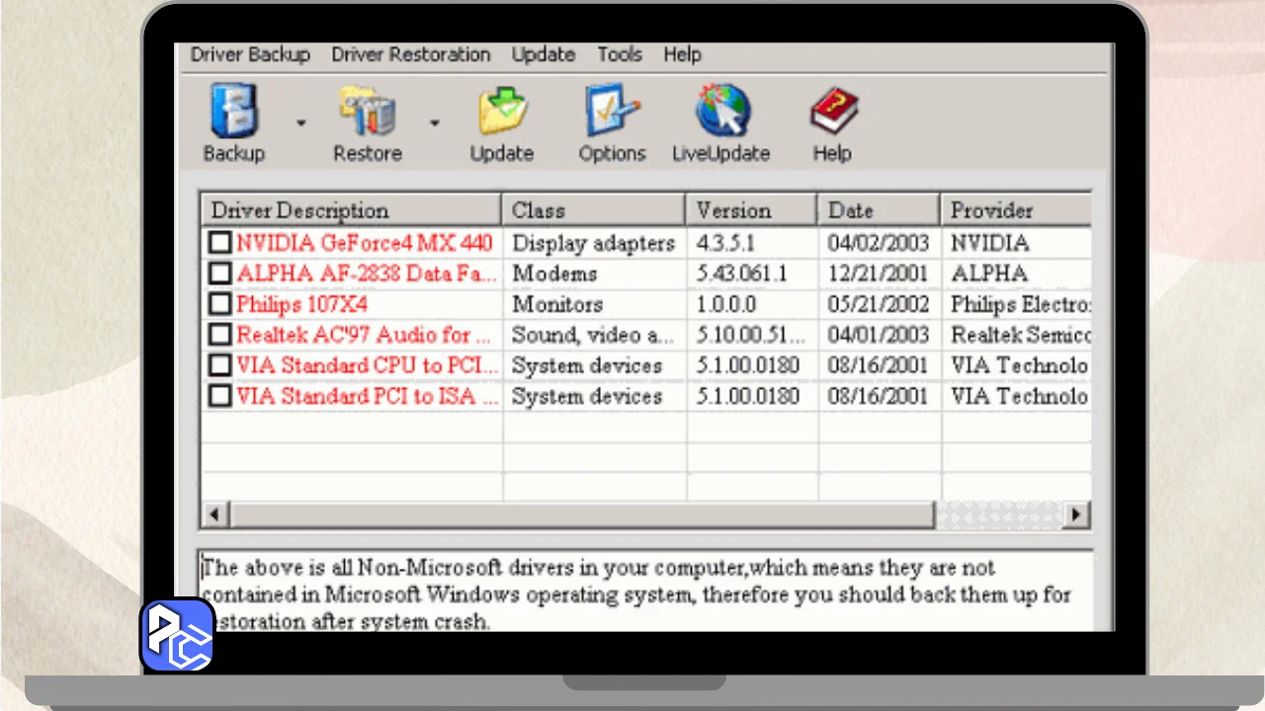Open the Driver Backup menu
The height and width of the screenshot is (711, 1265).
pos(250,55)
